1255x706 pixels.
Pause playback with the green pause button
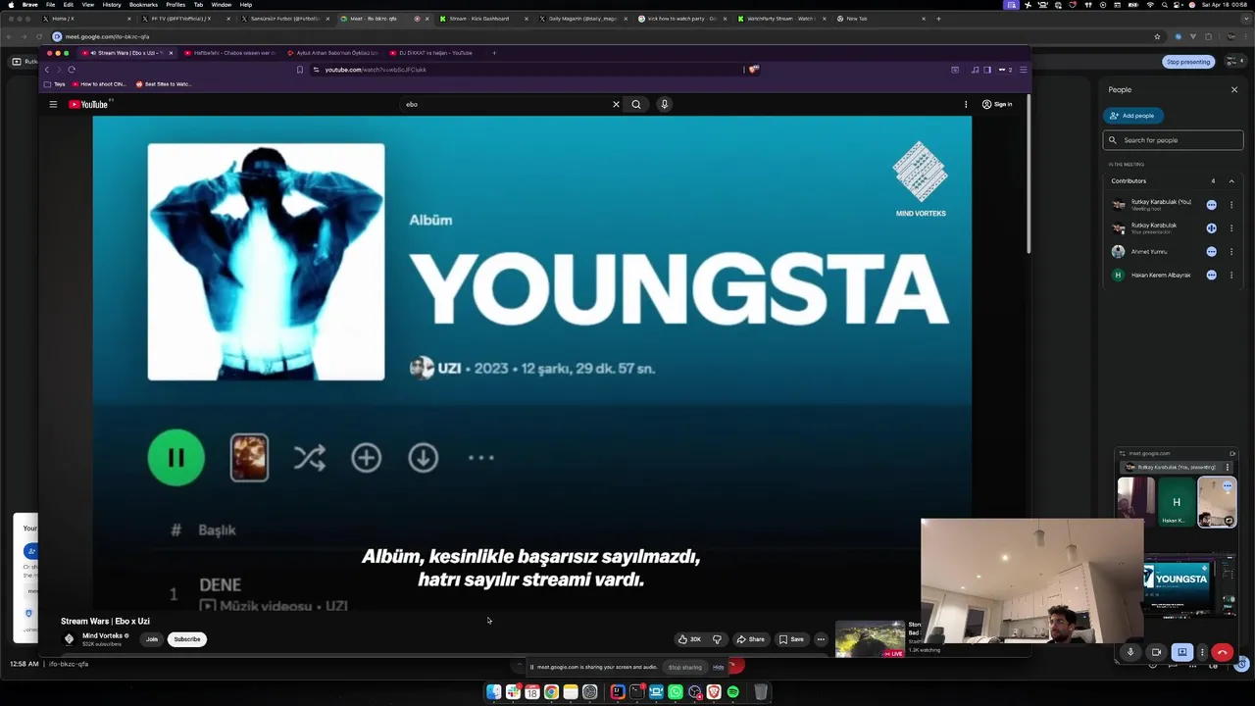click(x=176, y=457)
